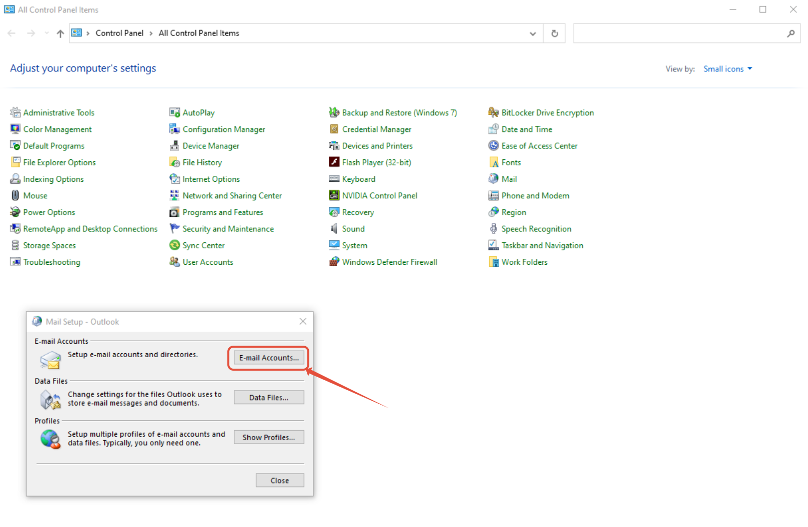
Task: Click the All Control Panel Items breadcrumb
Action: point(199,33)
